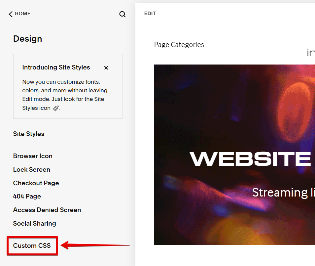
Task: Switch to the EDIT tab
Action: click(x=150, y=14)
